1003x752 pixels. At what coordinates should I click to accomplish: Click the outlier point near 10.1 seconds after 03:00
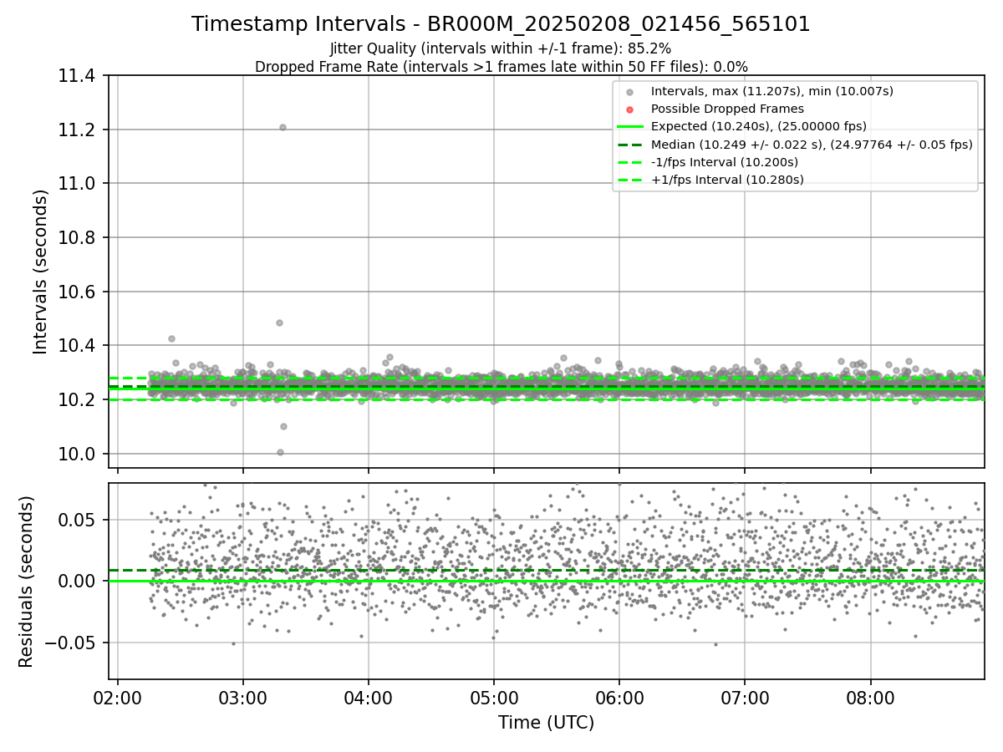coord(283,426)
